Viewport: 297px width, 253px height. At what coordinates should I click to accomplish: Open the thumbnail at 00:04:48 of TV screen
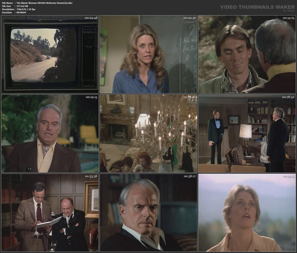click(50, 54)
